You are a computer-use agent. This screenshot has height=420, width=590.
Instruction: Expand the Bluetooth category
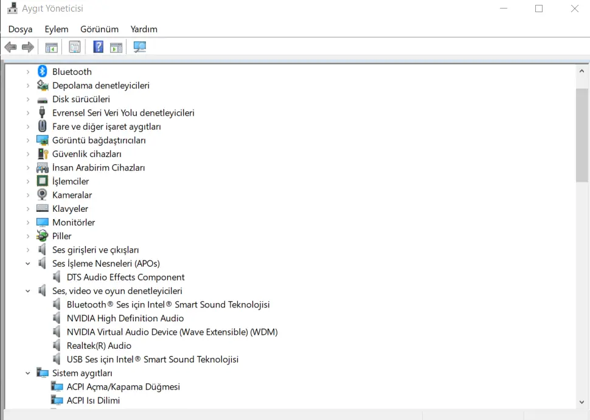click(x=28, y=72)
